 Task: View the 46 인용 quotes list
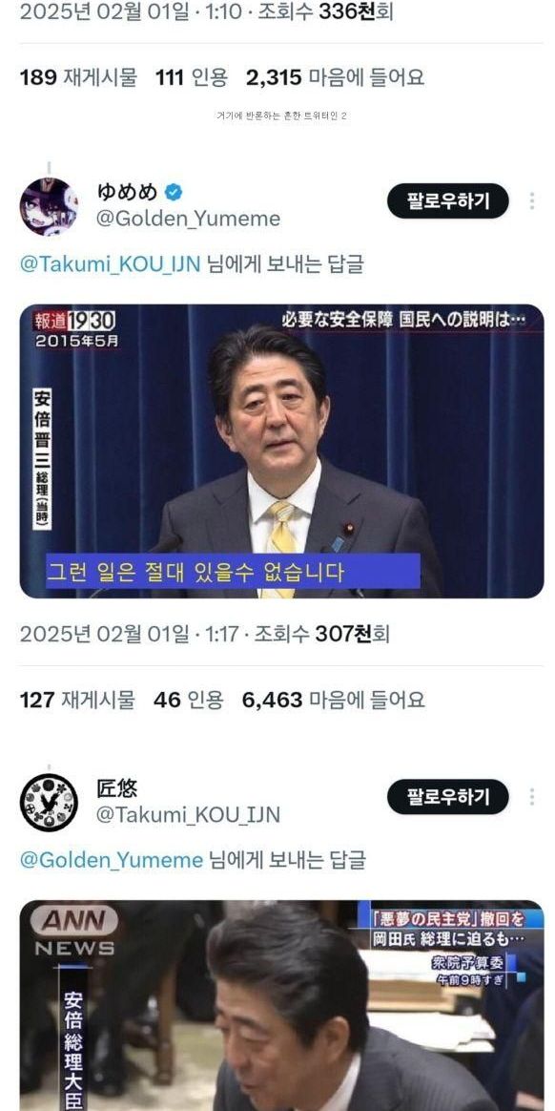188,700
